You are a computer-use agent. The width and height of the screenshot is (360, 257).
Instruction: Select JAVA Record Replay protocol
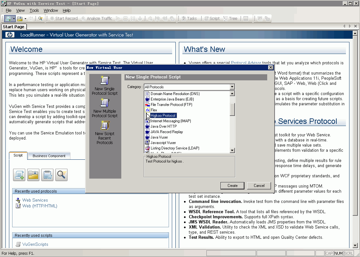[167, 132]
